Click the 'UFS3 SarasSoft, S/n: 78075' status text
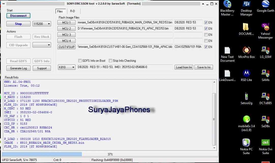275x163 pixels. click(19, 160)
